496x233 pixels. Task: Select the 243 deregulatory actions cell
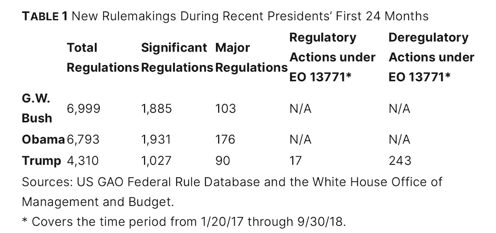(x=399, y=161)
